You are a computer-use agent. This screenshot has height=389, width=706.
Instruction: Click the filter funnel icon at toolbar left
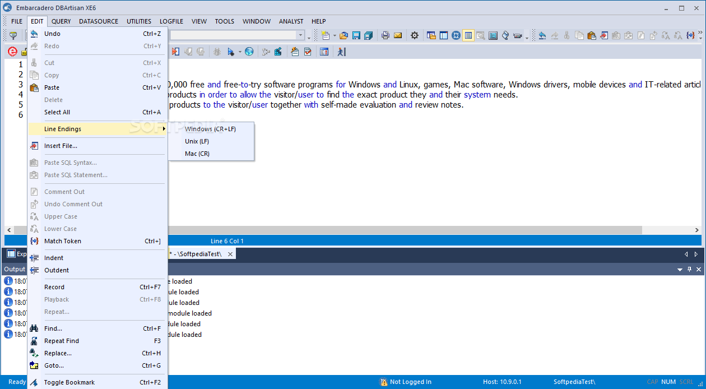pos(13,35)
